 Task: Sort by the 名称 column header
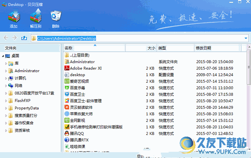click(x=94, y=48)
